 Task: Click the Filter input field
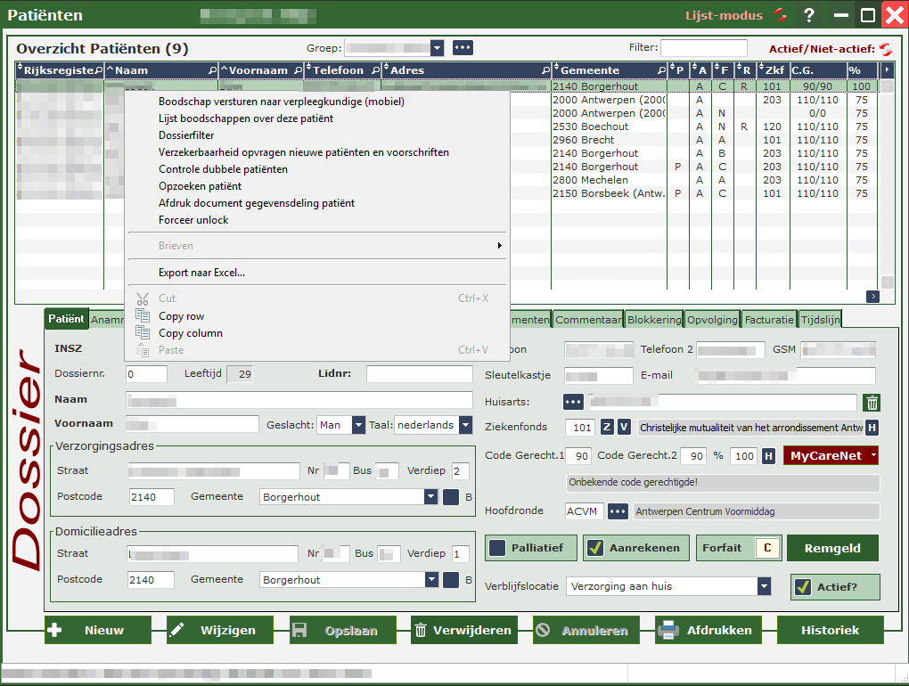(703, 48)
